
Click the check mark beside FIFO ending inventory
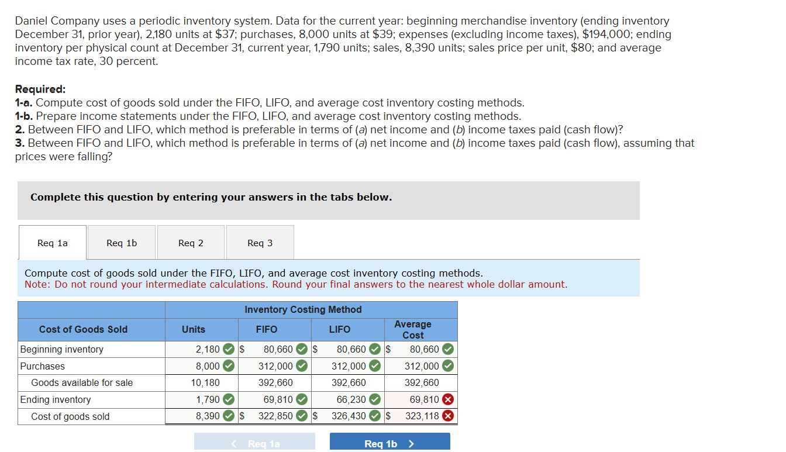pyautogui.click(x=302, y=400)
